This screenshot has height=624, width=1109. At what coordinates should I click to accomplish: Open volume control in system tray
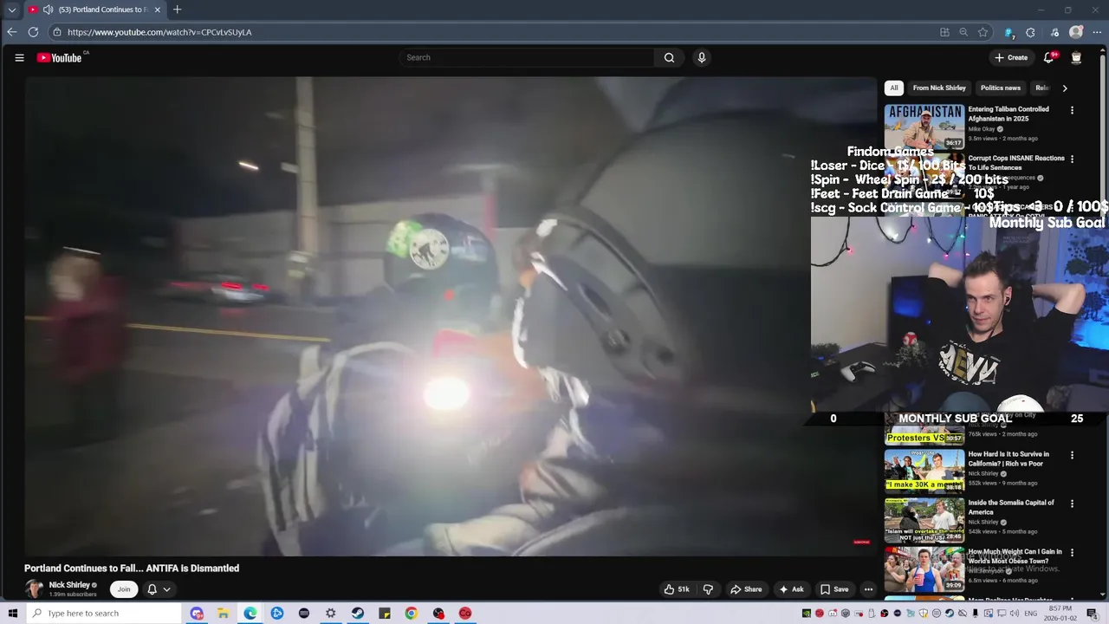[x=1014, y=614]
